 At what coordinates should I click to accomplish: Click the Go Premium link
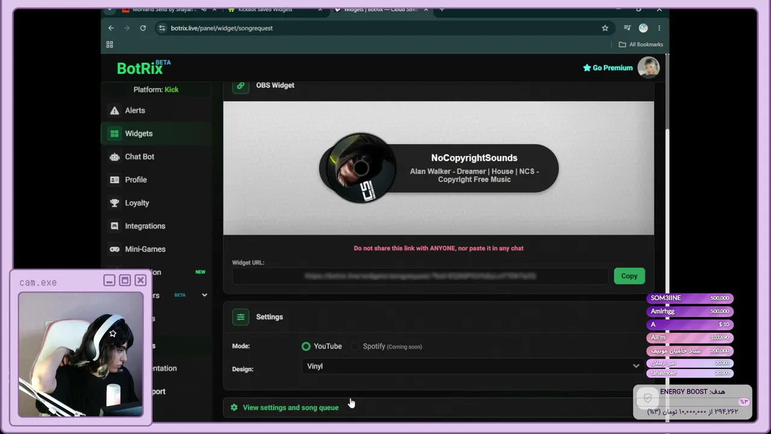[x=608, y=68]
